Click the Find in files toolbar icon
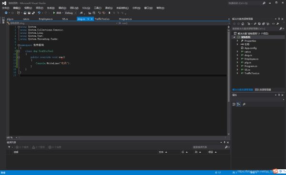286x175 pixels. click(81, 13)
